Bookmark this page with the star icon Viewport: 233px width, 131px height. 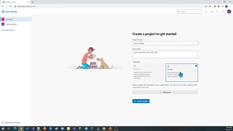tap(210, 6)
